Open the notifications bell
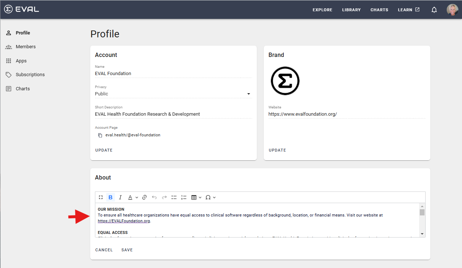Viewport: 462px width, 268px height. [434, 10]
